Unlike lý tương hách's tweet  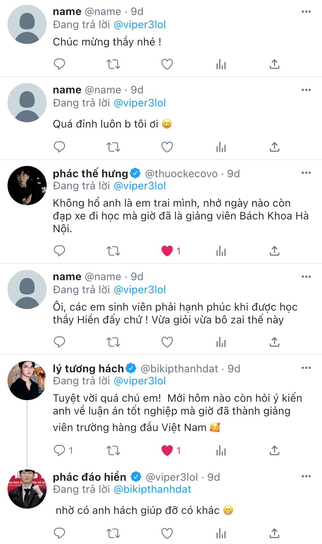pyautogui.click(x=167, y=450)
